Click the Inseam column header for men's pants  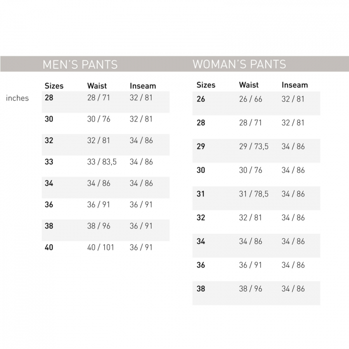tap(143, 86)
